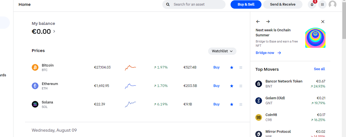Click the Top Movers heading

[x=267, y=69]
